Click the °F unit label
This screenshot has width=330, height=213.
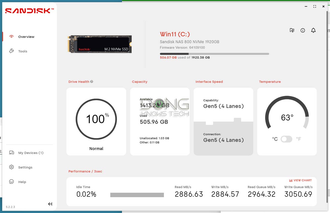298,139
